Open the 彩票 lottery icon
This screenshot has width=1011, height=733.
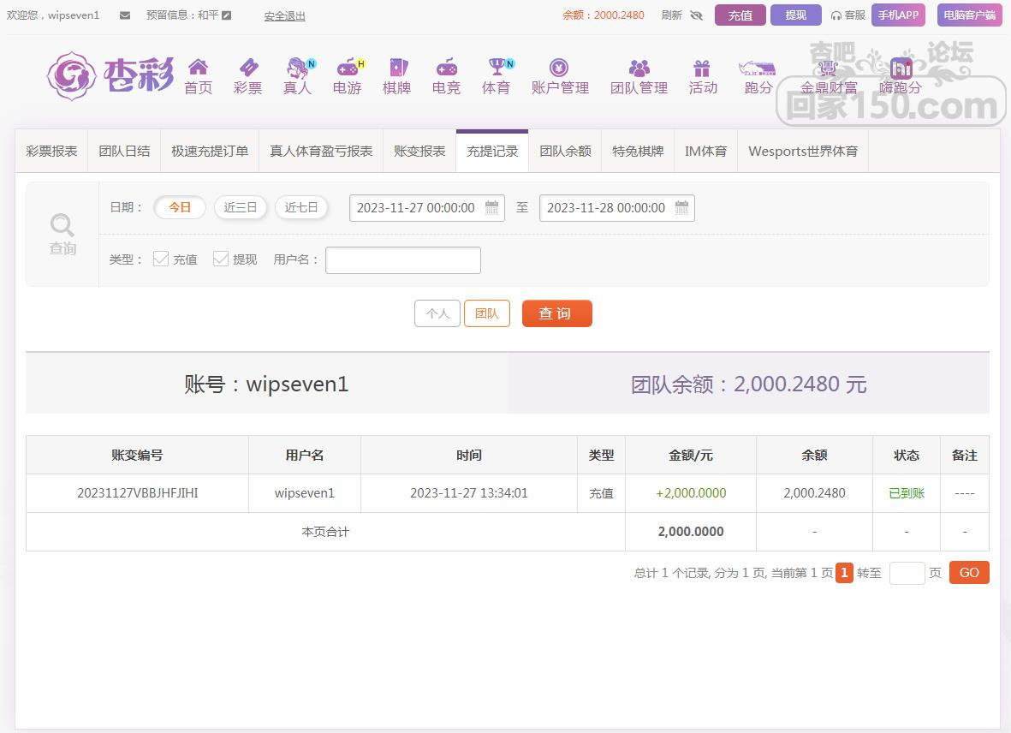point(247,68)
